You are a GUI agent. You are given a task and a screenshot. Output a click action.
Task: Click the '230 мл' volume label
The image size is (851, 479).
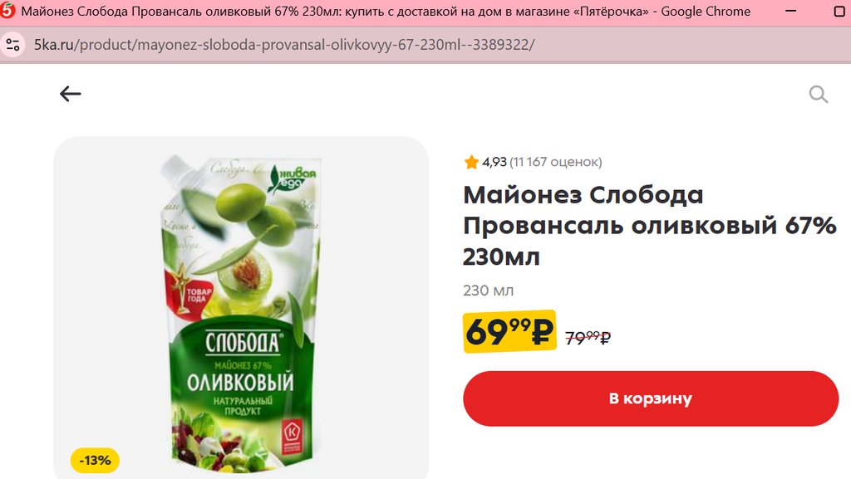488,291
